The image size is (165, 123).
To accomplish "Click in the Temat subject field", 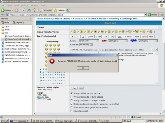I will 114,27.
